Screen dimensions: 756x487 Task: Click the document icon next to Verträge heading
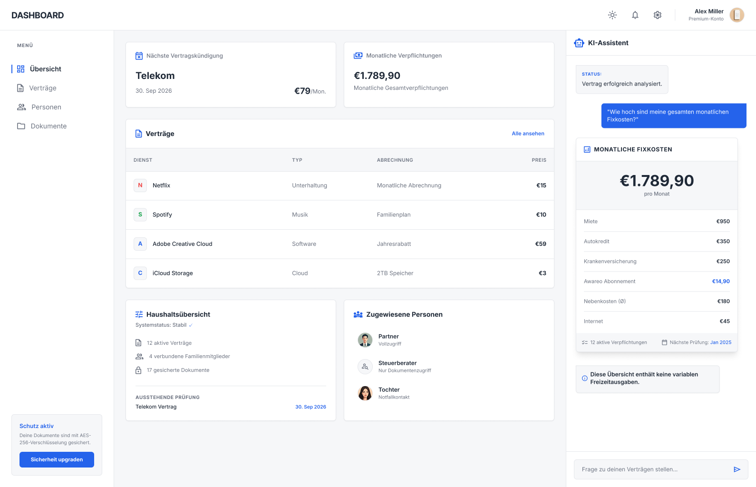tap(139, 134)
